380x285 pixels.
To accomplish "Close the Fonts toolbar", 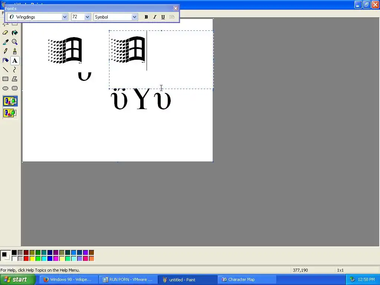I will pyautogui.click(x=176, y=9).
